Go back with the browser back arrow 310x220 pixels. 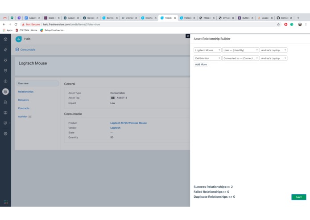[x=4, y=24]
